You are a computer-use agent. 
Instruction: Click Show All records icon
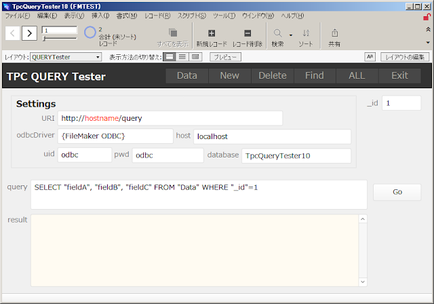coord(173,33)
